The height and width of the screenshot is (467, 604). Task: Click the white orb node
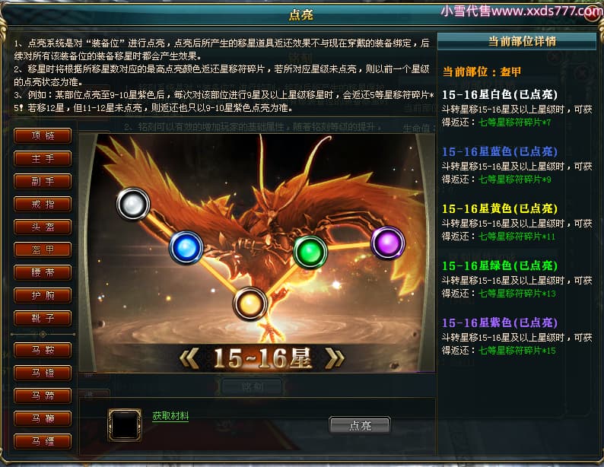tap(133, 204)
